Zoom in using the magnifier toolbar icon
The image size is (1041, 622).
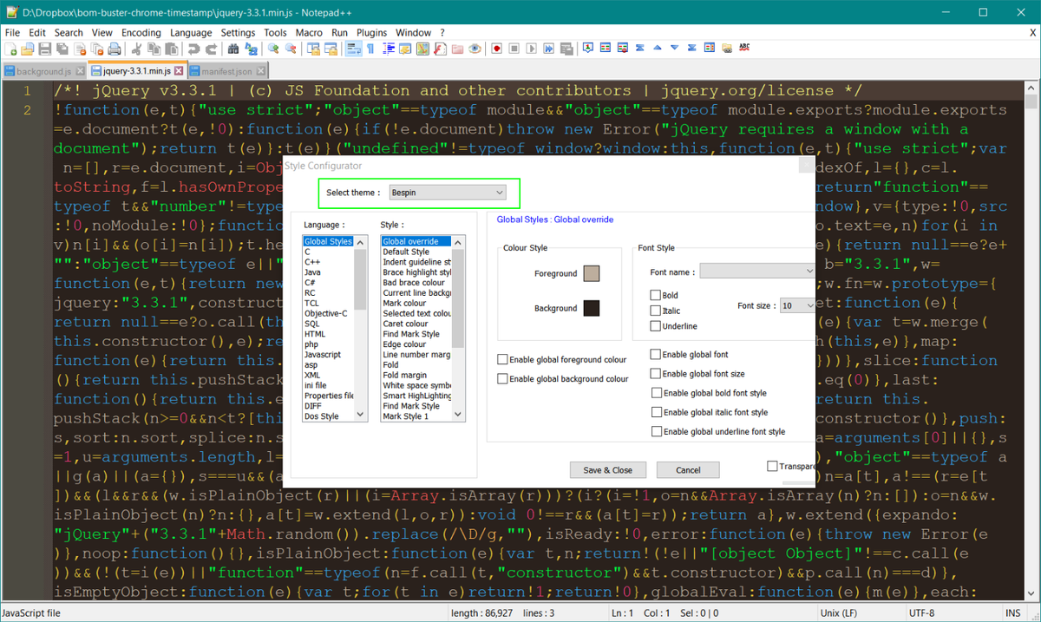tap(273, 48)
